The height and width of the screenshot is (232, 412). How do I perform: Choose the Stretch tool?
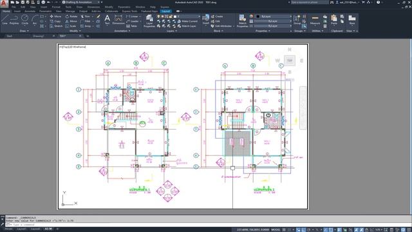pos(56,26)
